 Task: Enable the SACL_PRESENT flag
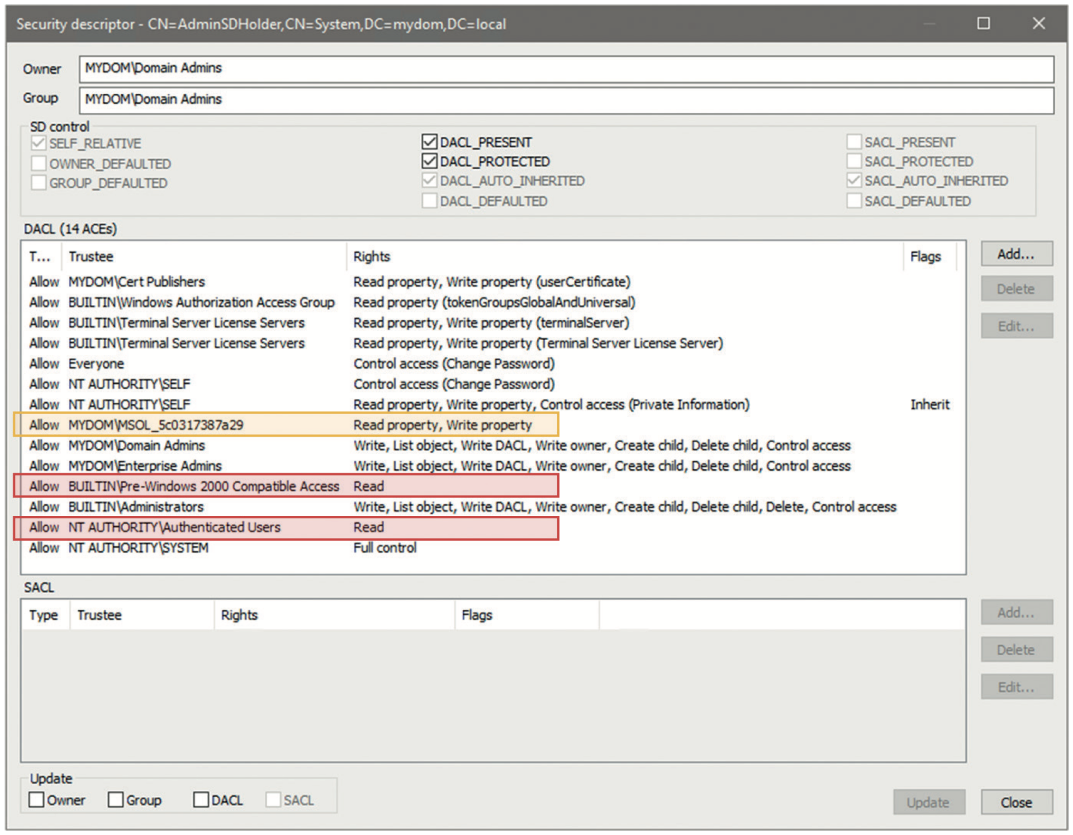coord(855,142)
